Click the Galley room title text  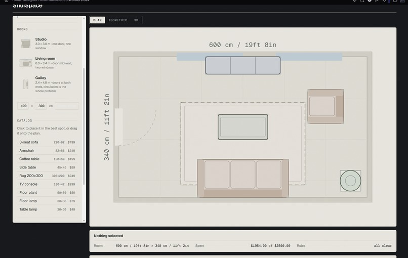(x=40, y=78)
